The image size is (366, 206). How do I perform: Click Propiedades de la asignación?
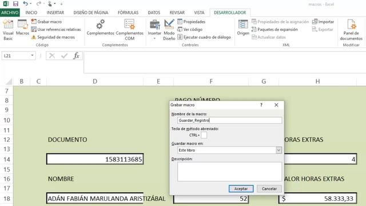pyautogui.click(x=280, y=22)
